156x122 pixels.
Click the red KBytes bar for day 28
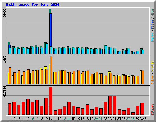(x=133, y=113)
